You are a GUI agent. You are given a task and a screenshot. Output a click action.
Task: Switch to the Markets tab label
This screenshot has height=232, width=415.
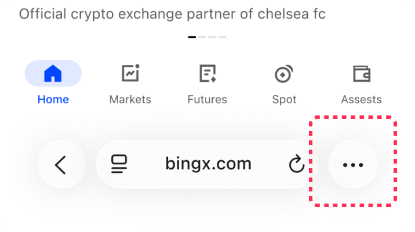tap(130, 99)
